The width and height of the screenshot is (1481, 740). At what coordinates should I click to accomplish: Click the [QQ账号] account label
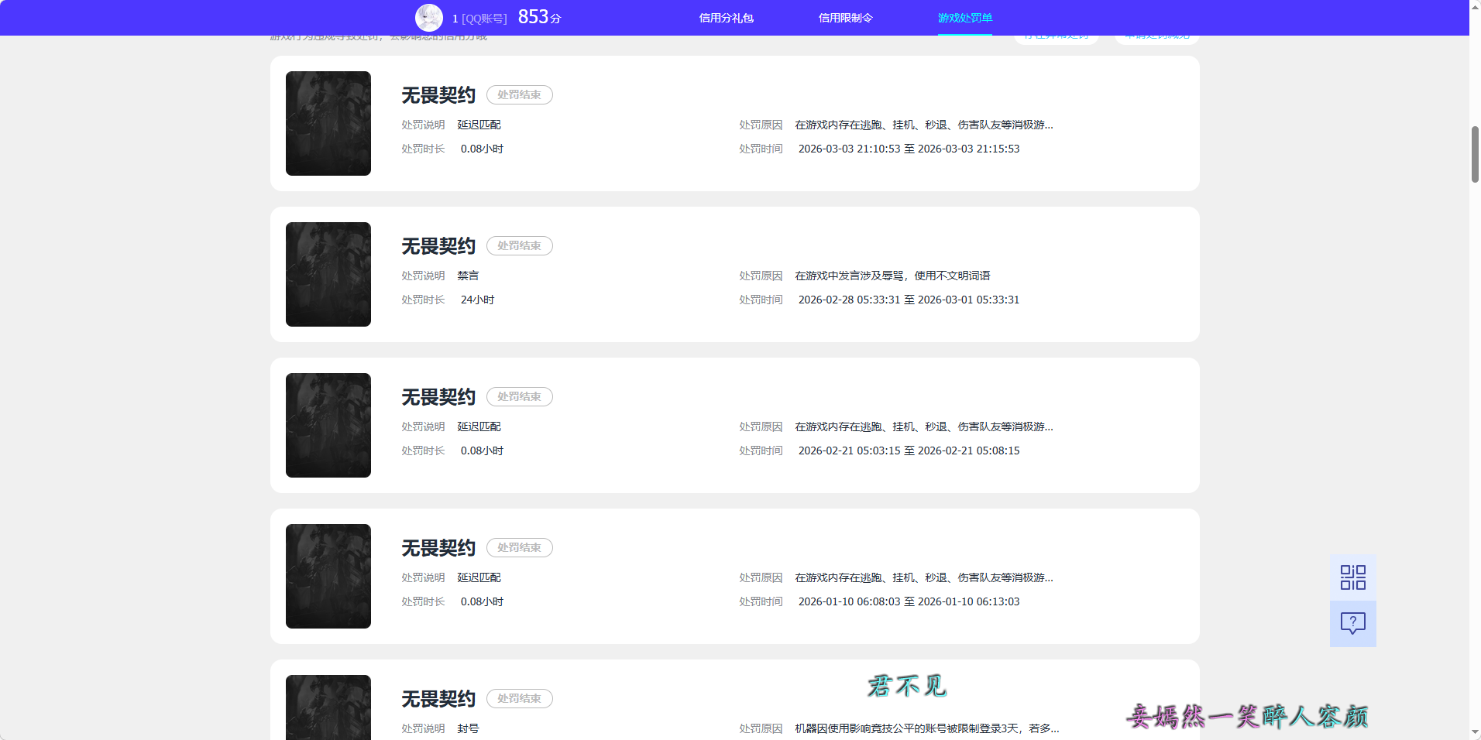481,17
